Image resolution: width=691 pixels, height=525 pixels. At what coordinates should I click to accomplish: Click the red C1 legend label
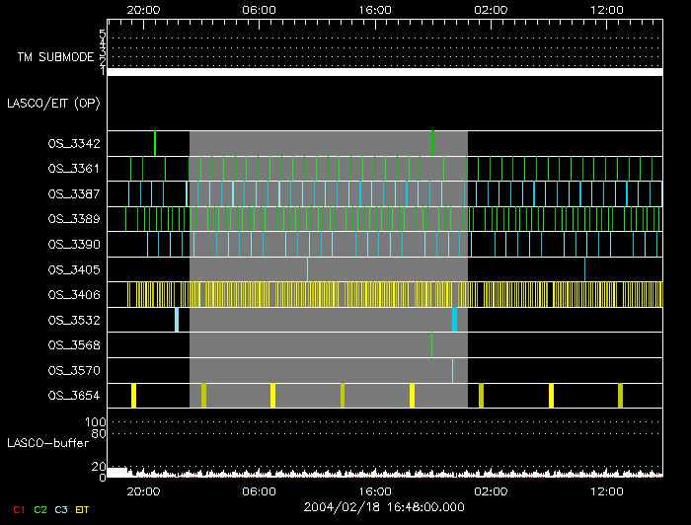point(19,509)
